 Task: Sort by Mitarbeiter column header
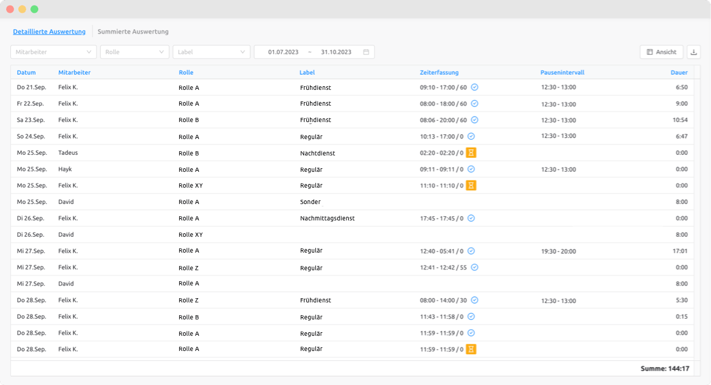coord(74,72)
